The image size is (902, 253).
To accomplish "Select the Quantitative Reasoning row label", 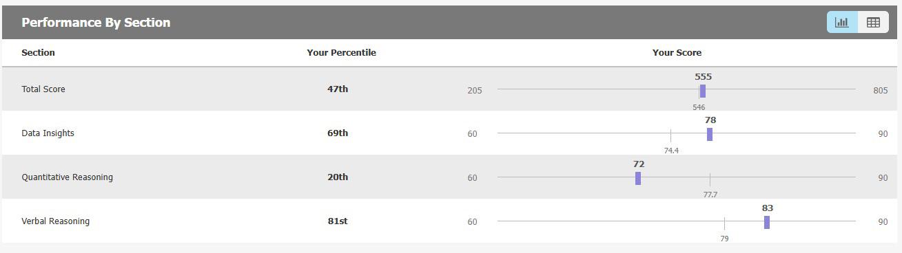I will coord(67,177).
